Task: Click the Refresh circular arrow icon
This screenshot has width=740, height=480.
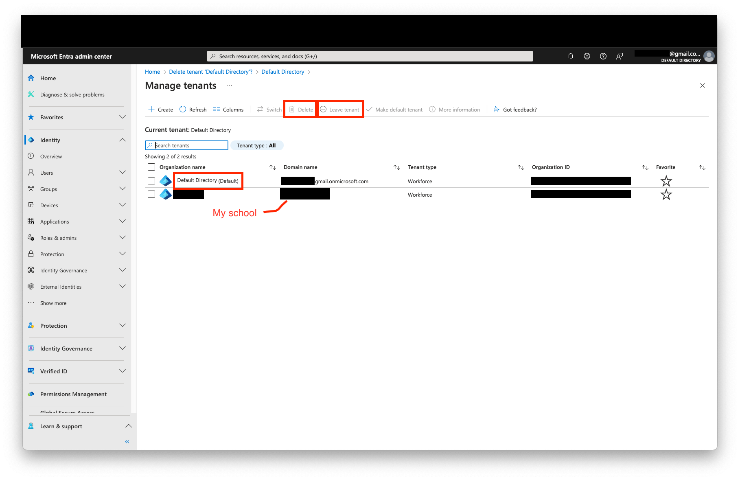Action: tap(183, 109)
